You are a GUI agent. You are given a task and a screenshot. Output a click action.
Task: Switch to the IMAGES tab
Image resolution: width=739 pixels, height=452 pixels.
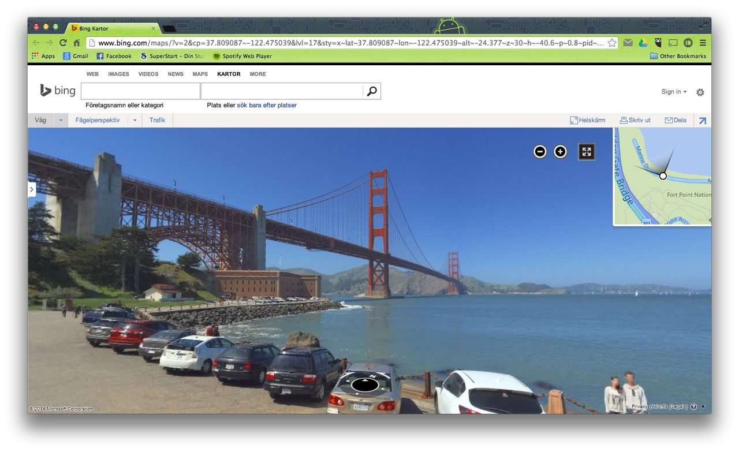click(x=118, y=74)
